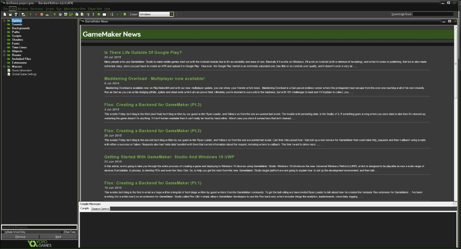Select the Time Lines folder in tree

pos(19,47)
